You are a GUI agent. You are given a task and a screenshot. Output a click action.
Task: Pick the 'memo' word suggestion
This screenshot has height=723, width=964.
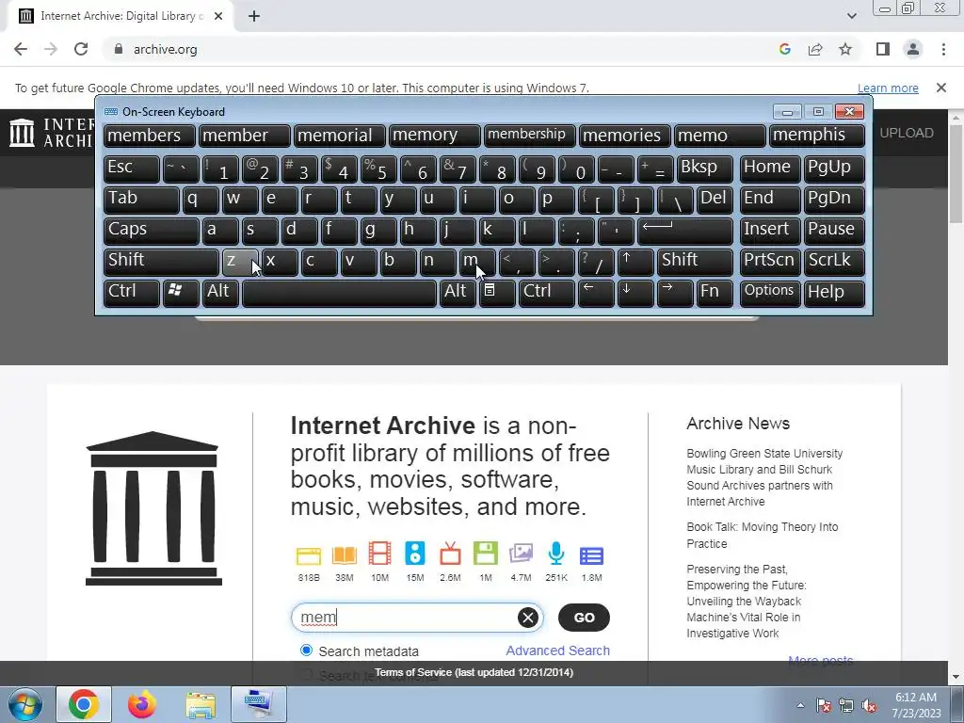(720, 136)
